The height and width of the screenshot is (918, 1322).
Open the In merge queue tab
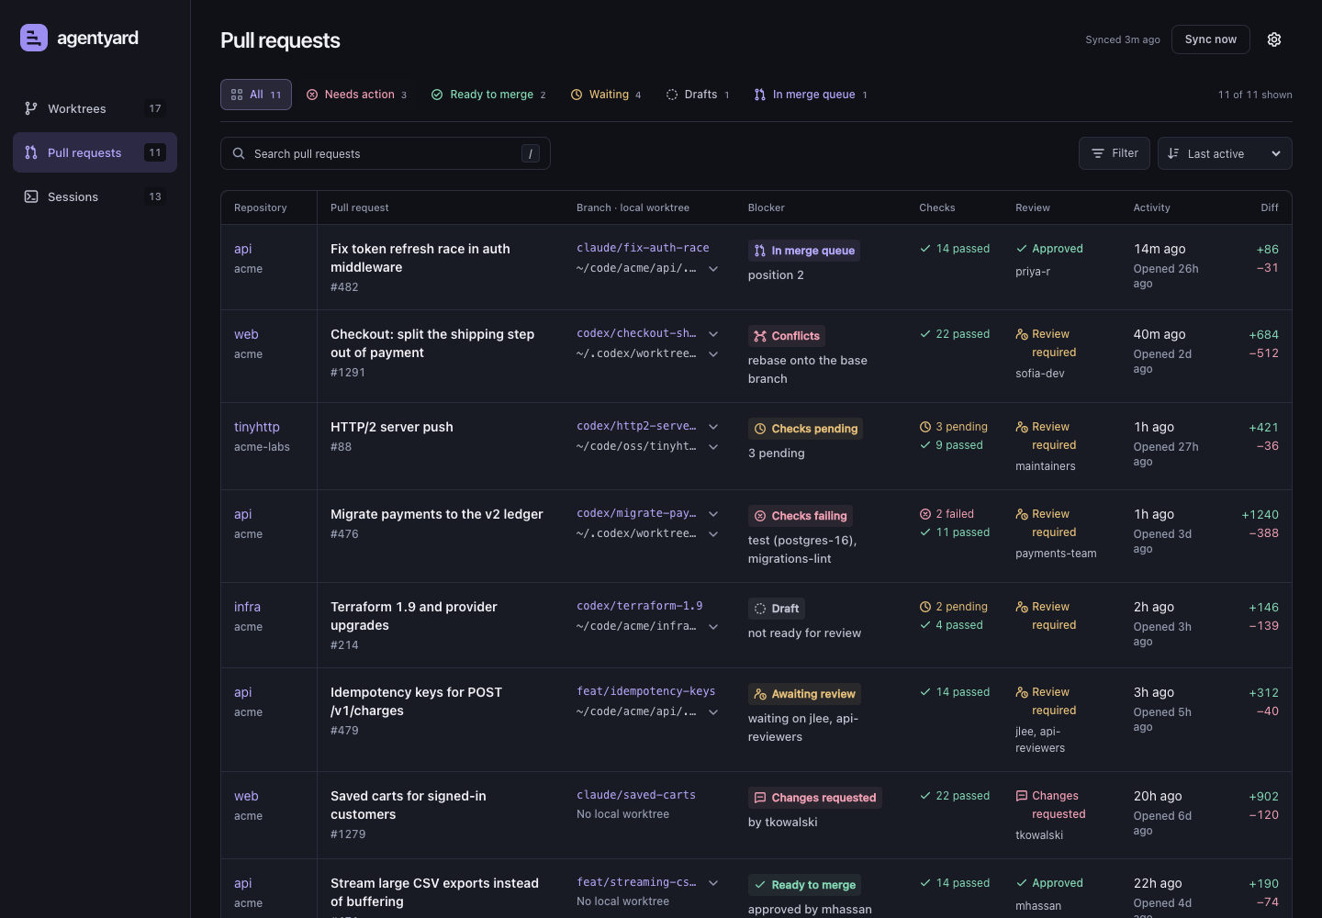811,95
